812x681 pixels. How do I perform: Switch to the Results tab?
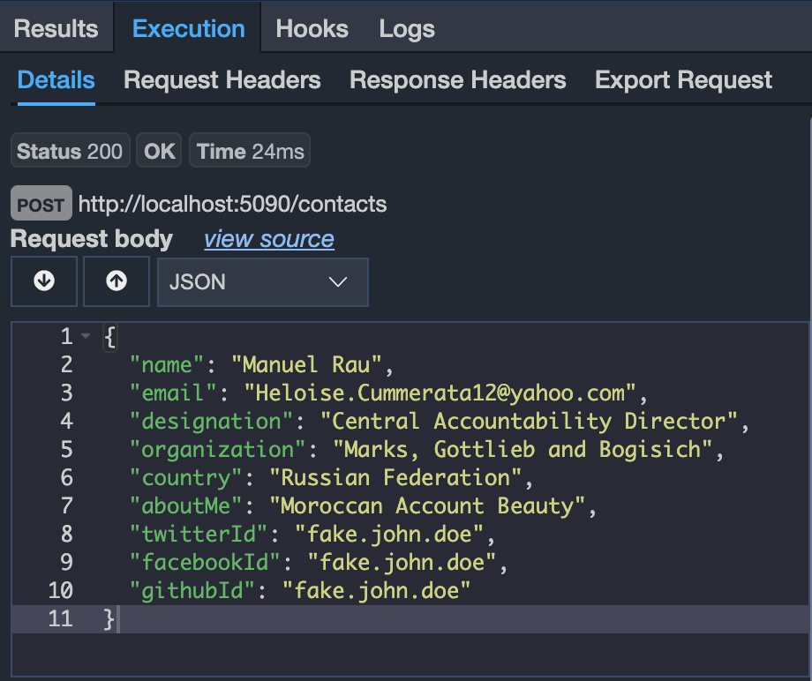coord(56,28)
